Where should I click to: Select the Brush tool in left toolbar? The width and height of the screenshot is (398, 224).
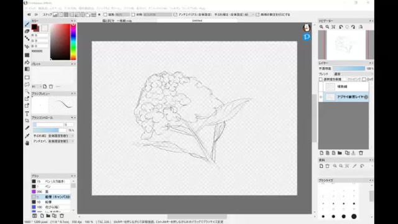[x=27, y=24]
